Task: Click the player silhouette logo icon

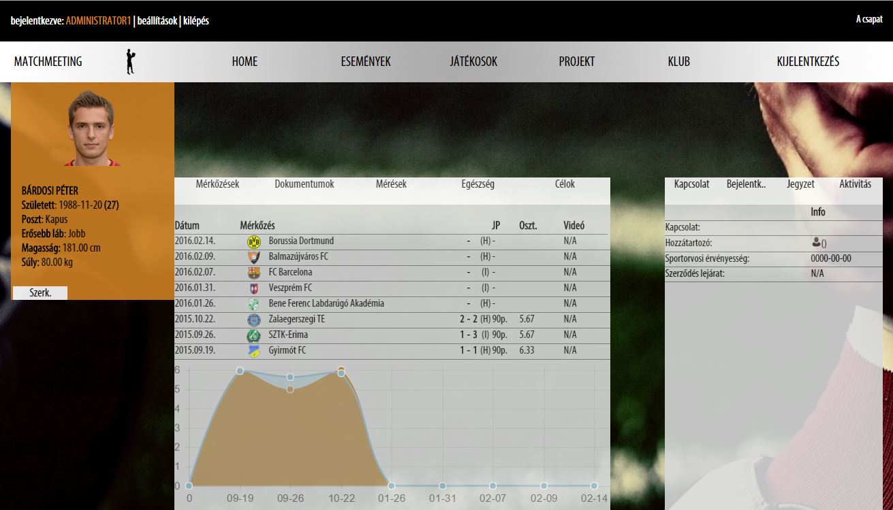Action: pyautogui.click(x=131, y=62)
